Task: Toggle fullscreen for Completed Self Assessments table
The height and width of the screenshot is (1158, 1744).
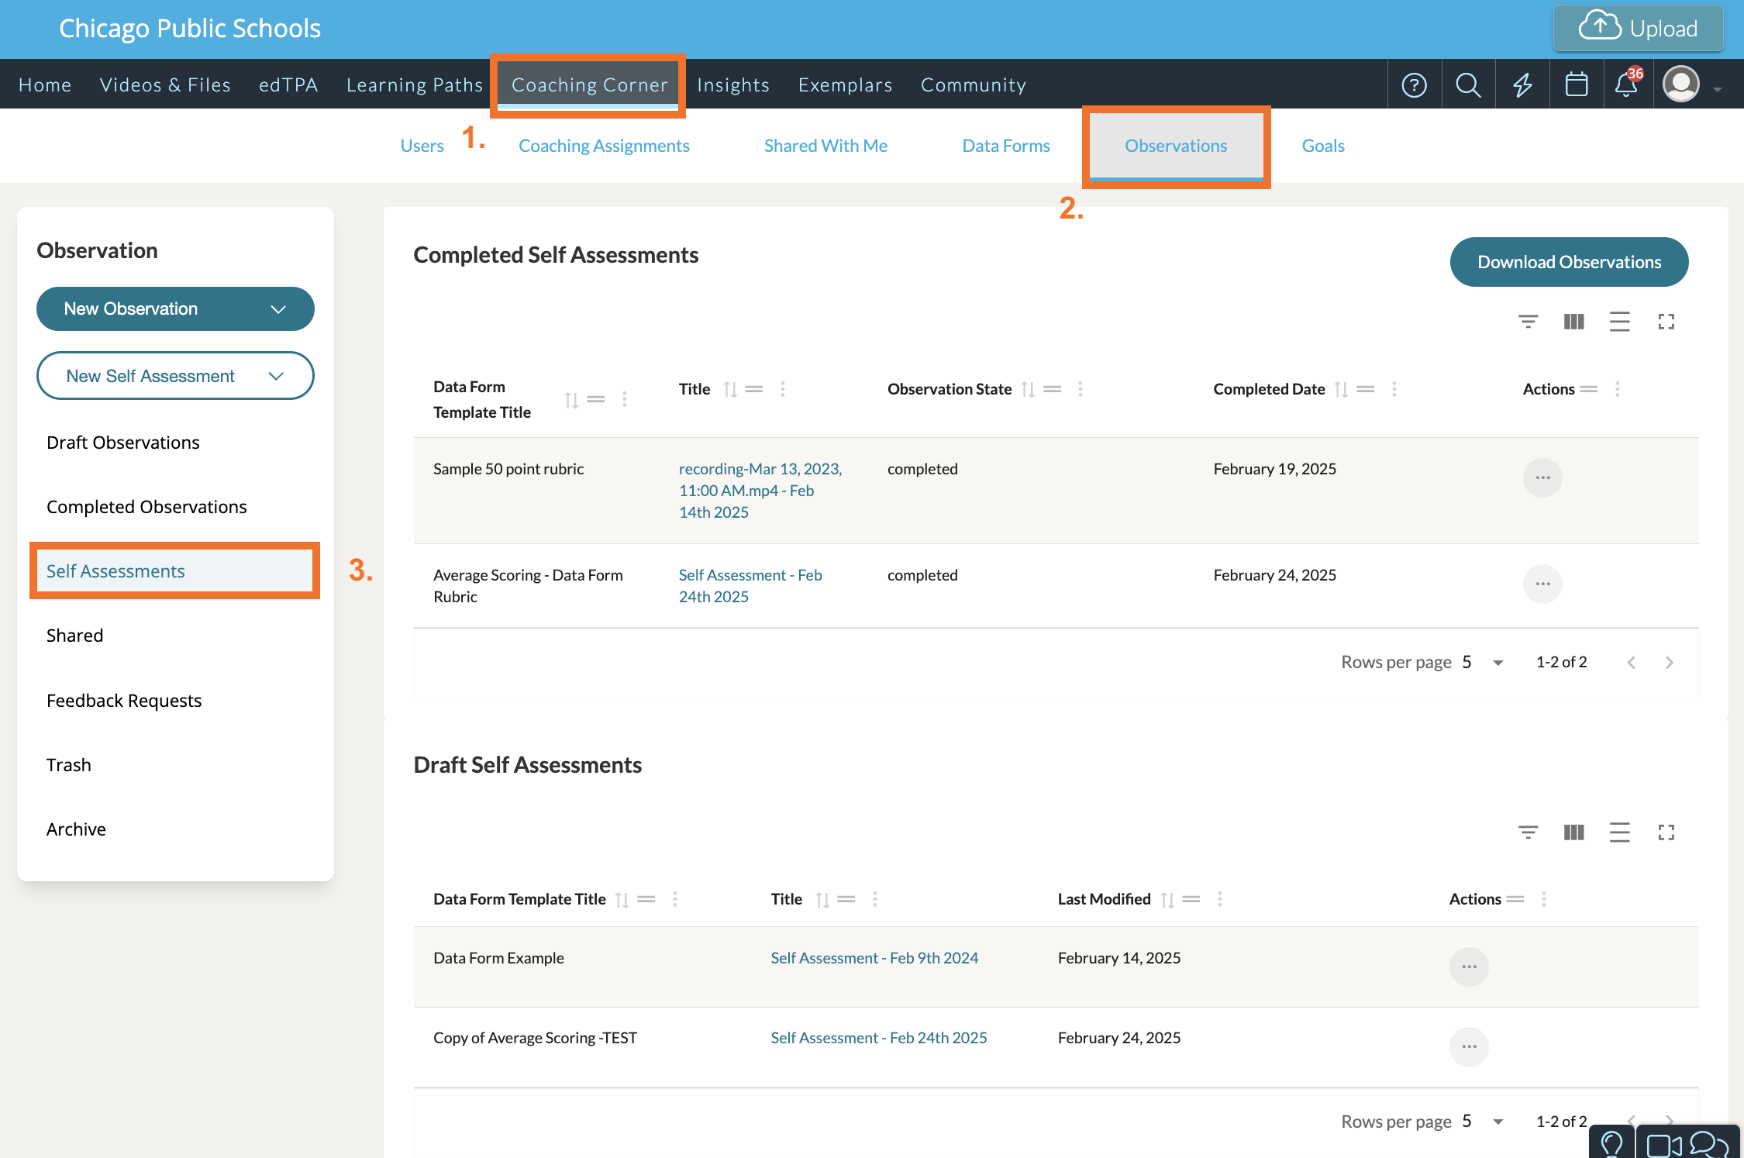Action: tap(1666, 322)
